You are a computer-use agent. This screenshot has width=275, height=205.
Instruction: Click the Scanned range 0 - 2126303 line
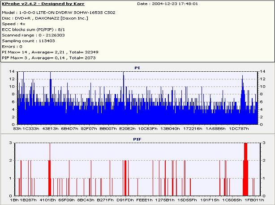[33, 35]
